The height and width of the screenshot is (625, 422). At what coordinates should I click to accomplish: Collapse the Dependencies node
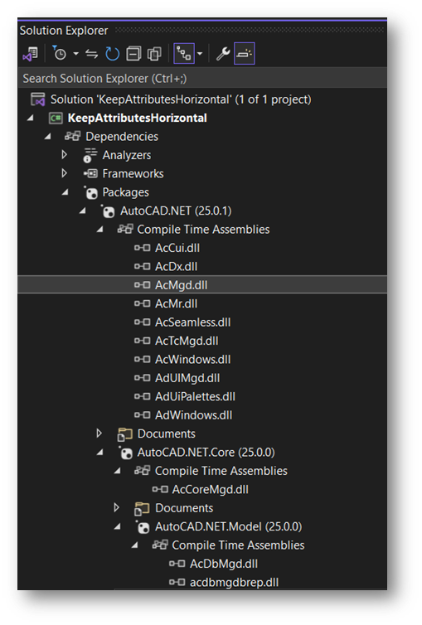coord(48,136)
